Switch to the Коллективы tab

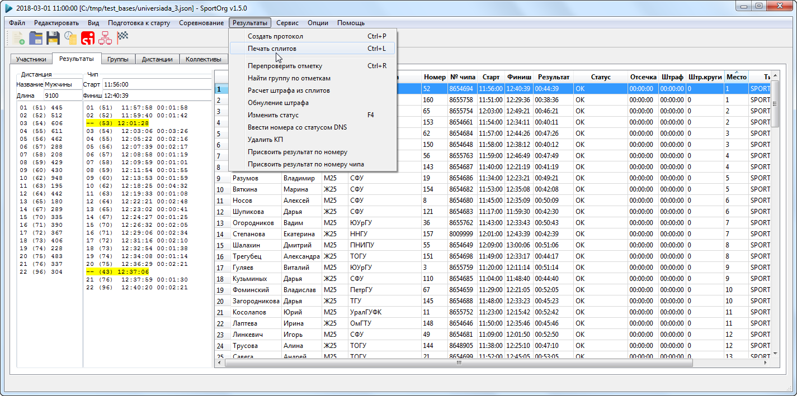coord(204,59)
